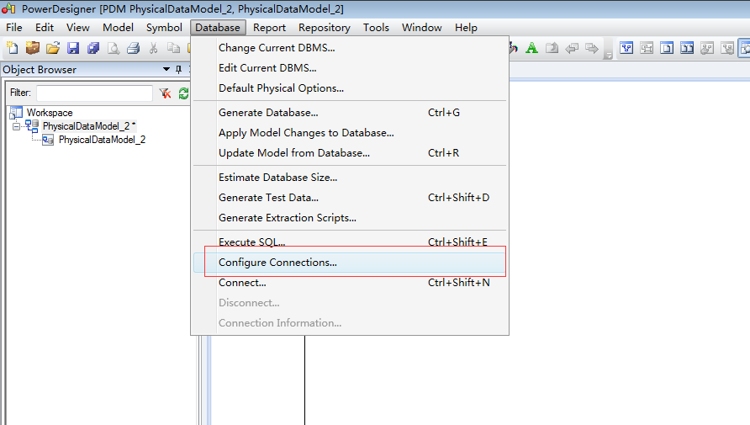Image resolution: width=750 pixels, height=425 pixels.
Task: Select the PhysicalDataModel_2 * model node
Action: click(89, 126)
